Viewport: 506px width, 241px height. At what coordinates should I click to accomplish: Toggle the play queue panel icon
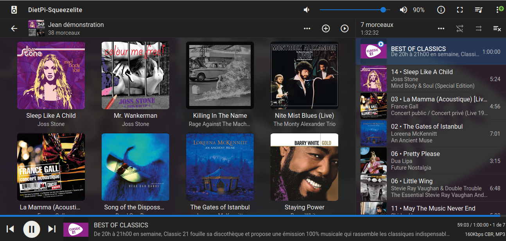pyautogui.click(x=479, y=10)
